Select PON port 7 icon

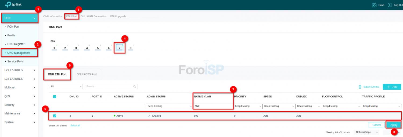120,48
